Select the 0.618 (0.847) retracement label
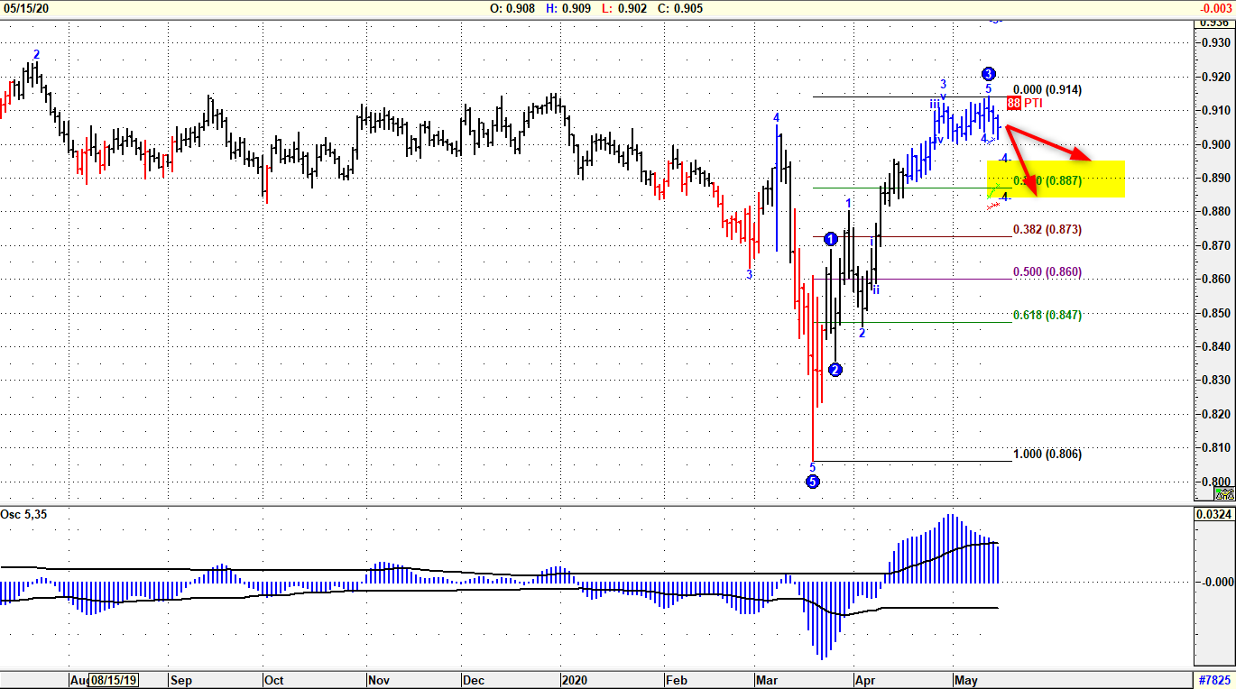 (x=1046, y=315)
